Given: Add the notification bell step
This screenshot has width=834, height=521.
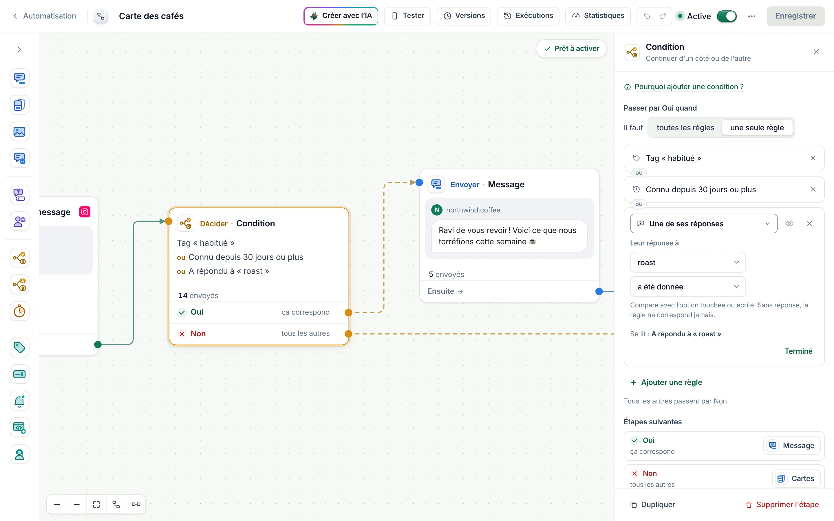Looking at the screenshot, I should [x=19, y=401].
